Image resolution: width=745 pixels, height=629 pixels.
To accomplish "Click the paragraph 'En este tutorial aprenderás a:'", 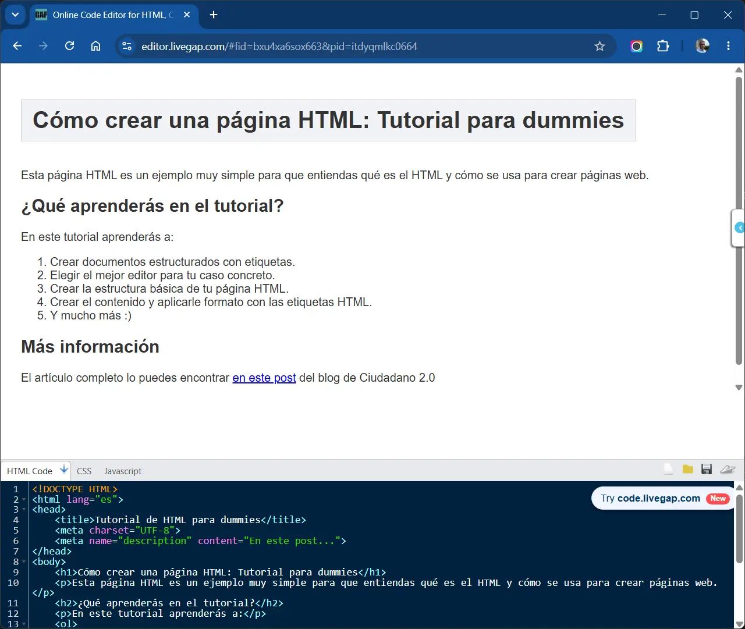I will [97, 237].
